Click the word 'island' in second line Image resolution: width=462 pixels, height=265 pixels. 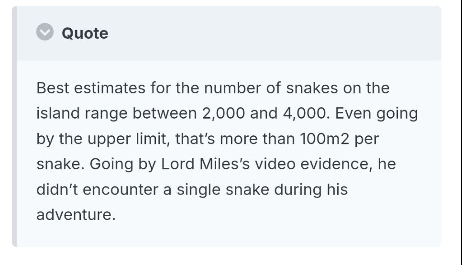pyautogui.click(x=58, y=113)
